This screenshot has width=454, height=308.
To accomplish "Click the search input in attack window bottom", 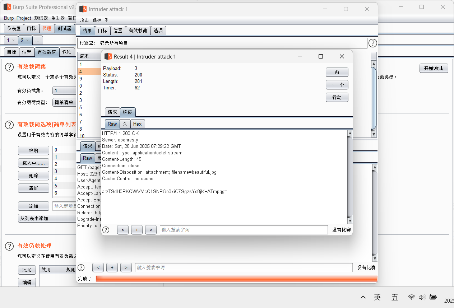I will [x=244, y=267].
